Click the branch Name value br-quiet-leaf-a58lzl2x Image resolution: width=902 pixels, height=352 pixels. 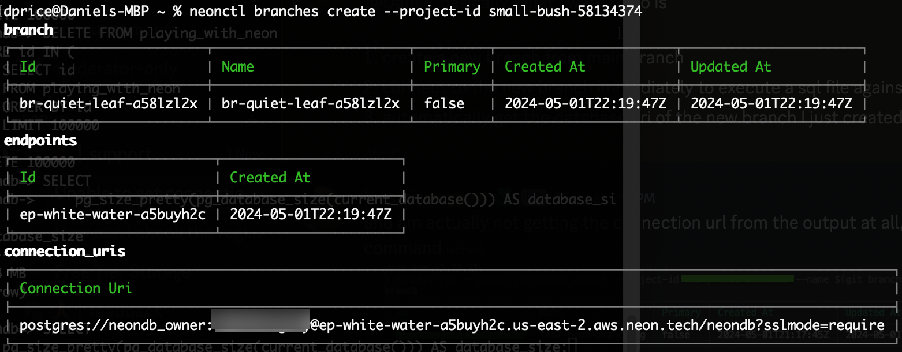[311, 104]
